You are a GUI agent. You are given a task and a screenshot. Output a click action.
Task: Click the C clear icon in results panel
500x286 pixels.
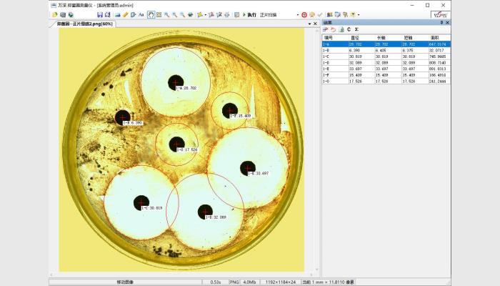(349, 29)
